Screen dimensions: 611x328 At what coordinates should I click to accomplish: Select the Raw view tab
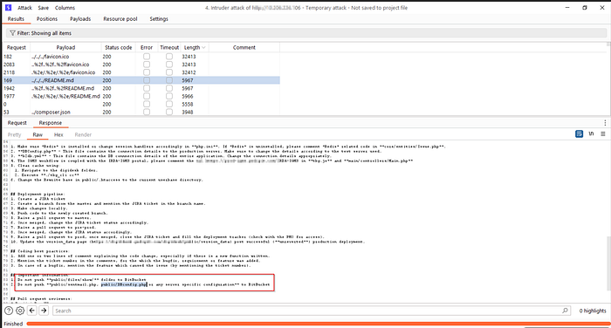(x=38, y=135)
